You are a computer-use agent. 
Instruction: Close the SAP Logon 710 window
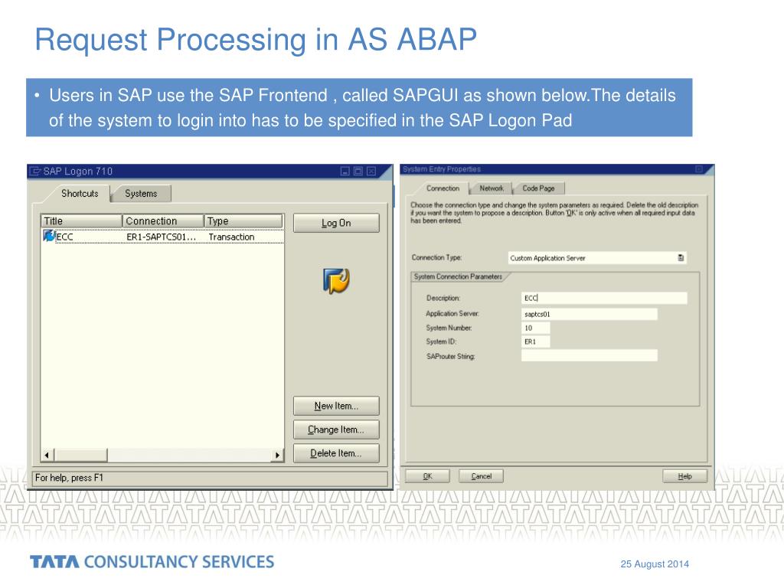pyautogui.click(x=371, y=171)
